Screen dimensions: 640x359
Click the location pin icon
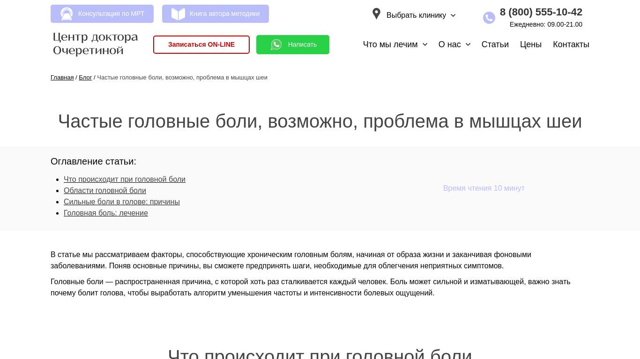point(376,14)
